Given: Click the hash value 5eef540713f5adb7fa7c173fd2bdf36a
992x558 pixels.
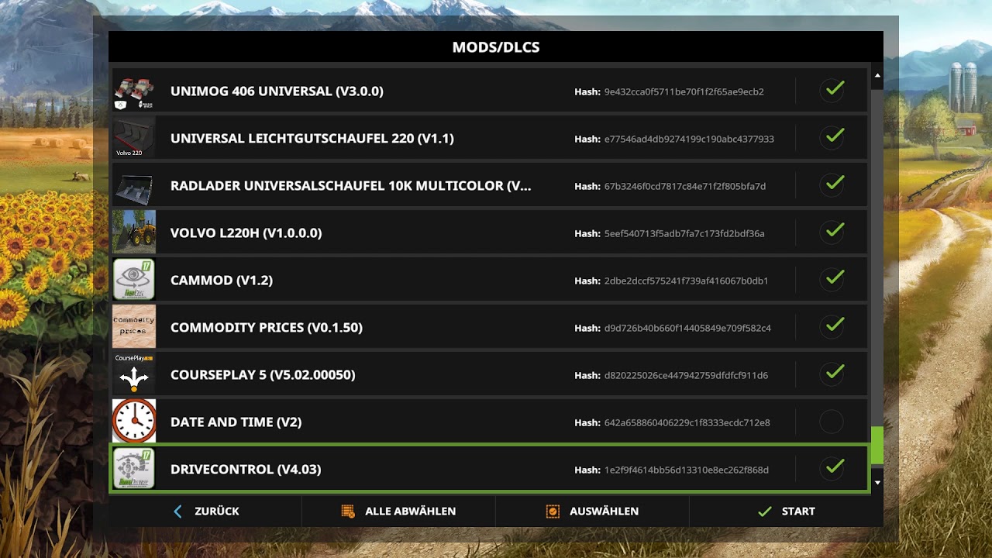Looking at the screenshot, I should (684, 233).
